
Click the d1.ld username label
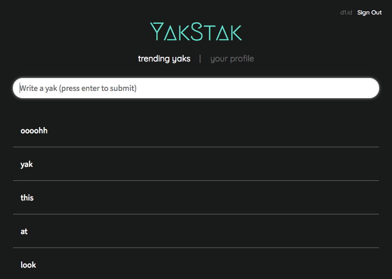click(x=346, y=12)
